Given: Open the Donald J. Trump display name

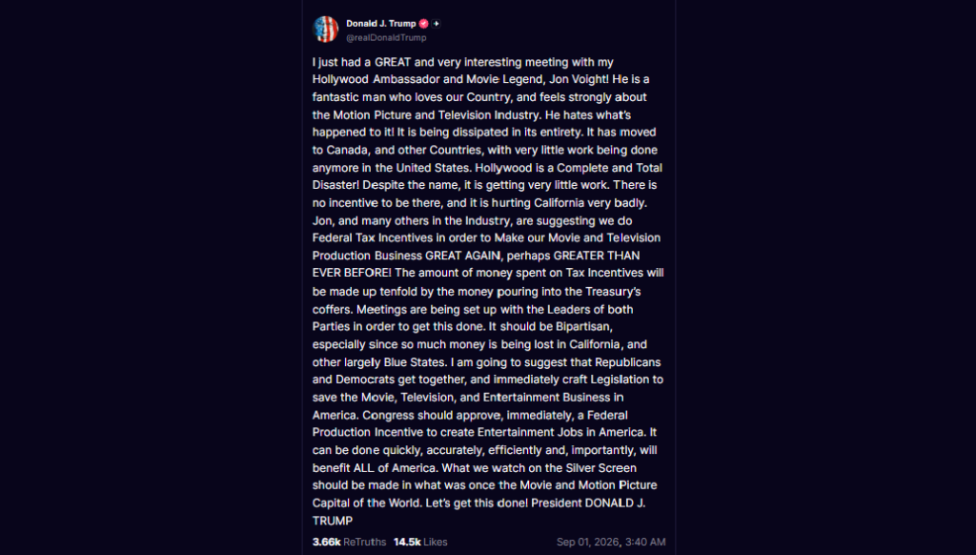Looking at the screenshot, I should [381, 24].
